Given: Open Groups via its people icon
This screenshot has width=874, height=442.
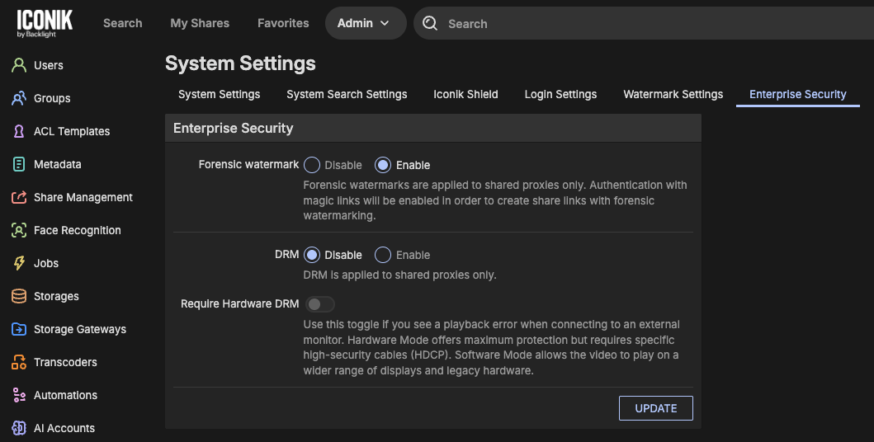Looking at the screenshot, I should (19, 98).
